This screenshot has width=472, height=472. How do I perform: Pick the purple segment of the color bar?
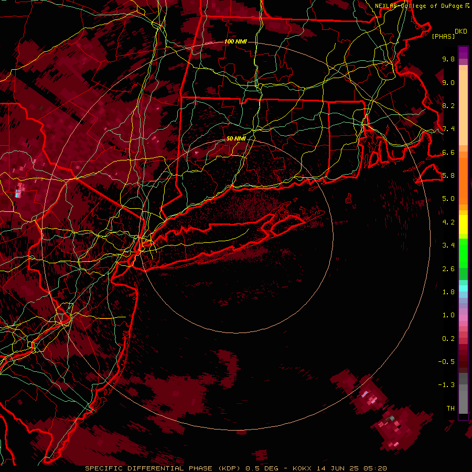(463, 52)
